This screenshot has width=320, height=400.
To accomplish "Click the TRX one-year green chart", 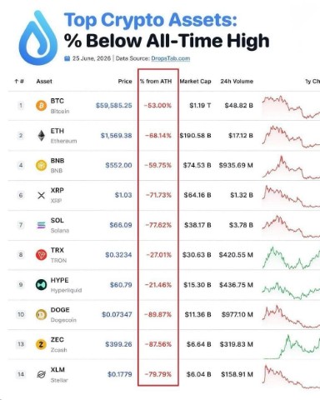I will 291,257.
